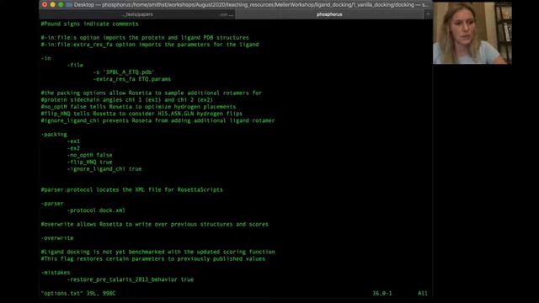The width and height of the screenshot is (539, 303).
Task: Click the terminal window title path text
Action: (251, 5)
